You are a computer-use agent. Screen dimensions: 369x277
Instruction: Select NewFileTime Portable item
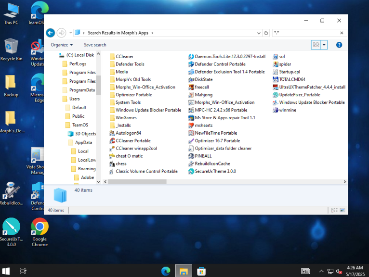[x=213, y=133]
